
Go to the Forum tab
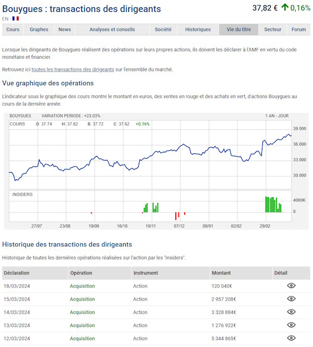coord(298,29)
